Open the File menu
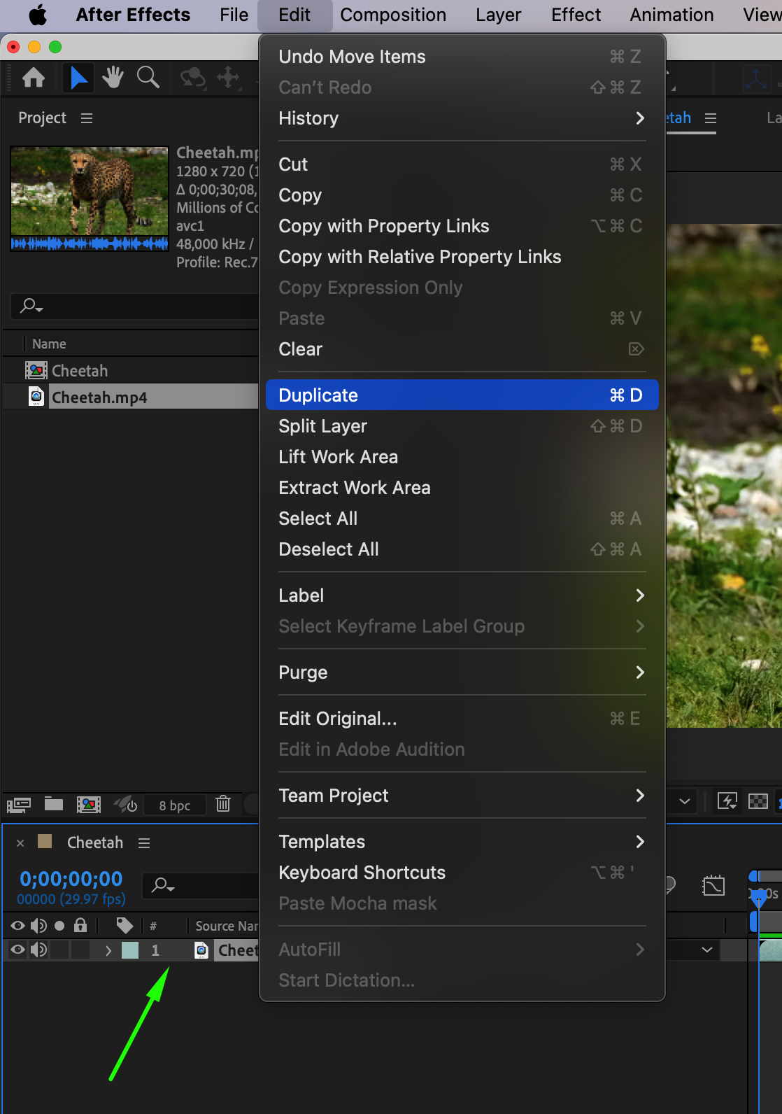Viewport: 782px width, 1114px height. tap(234, 15)
